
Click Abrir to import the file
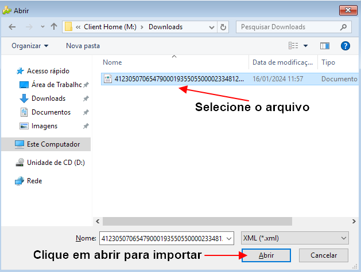266,255
